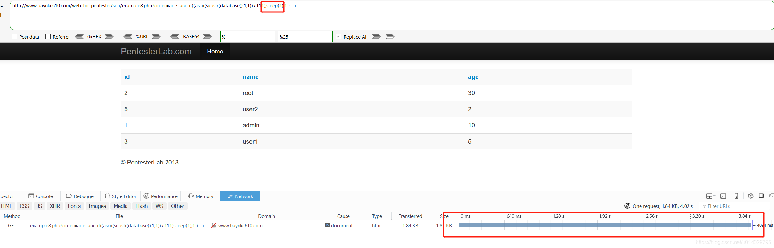Click the 'user2' name cell
Viewport: 774px width, 248px height.
click(x=250, y=109)
